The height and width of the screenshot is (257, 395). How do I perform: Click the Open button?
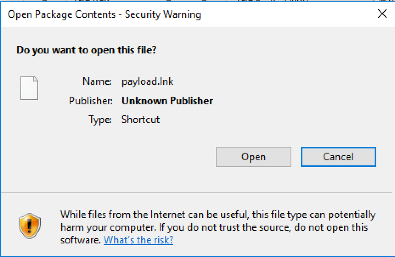[x=253, y=157]
